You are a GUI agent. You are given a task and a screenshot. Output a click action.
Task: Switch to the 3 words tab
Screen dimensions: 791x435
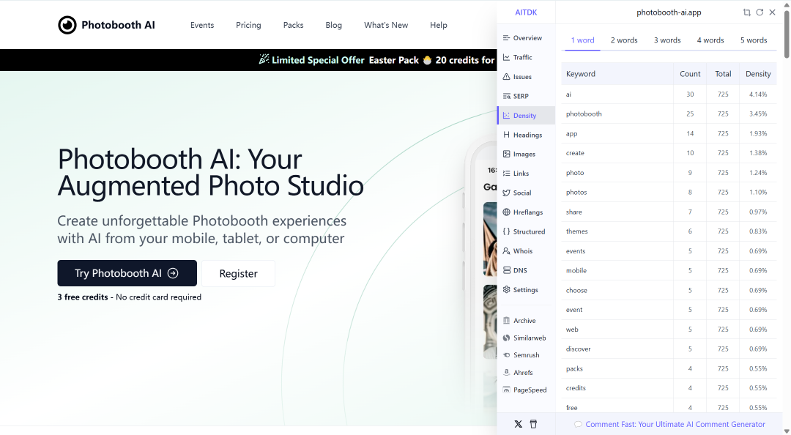[x=667, y=40]
